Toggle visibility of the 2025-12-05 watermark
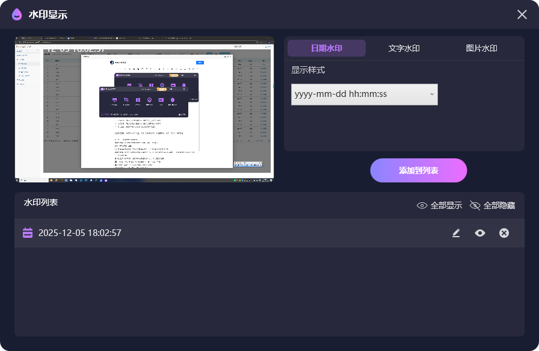Image resolution: width=539 pixels, height=351 pixels. click(479, 233)
